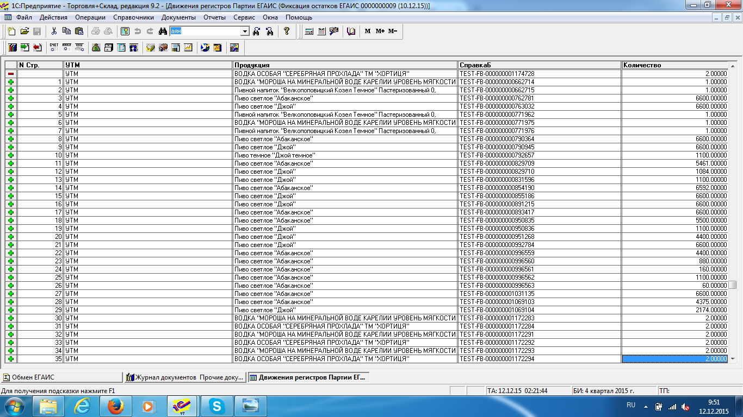Screen dimensions: 743x417
Task: Click the New document toolbar icon
Action: coord(11,31)
